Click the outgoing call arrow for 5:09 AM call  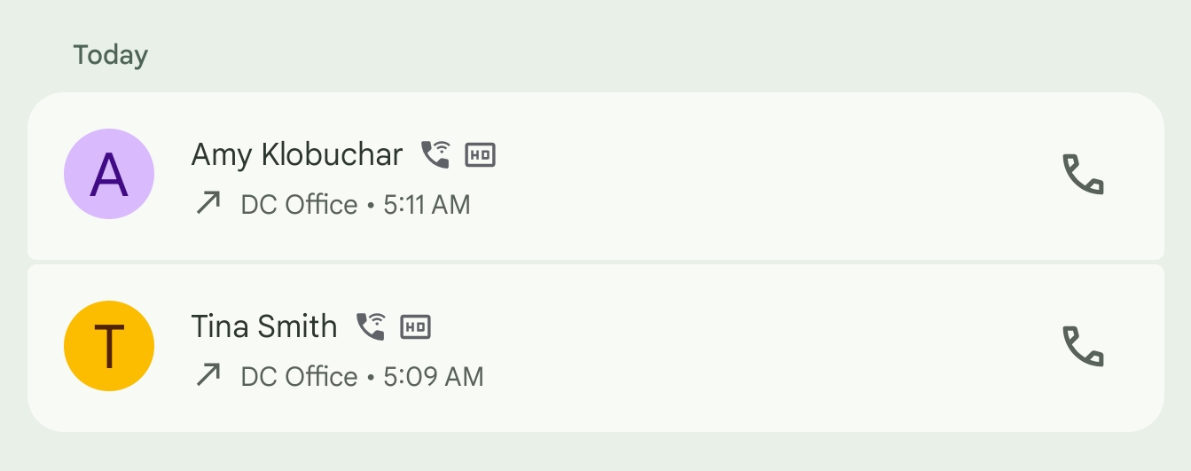[208, 375]
